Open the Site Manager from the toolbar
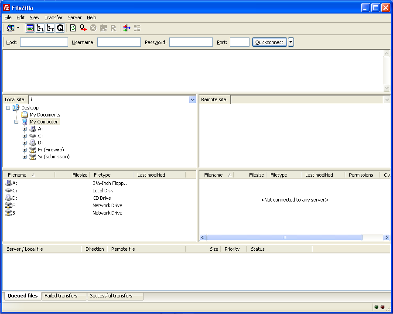Image resolution: width=393 pixels, height=314 pixels. (x=11, y=28)
